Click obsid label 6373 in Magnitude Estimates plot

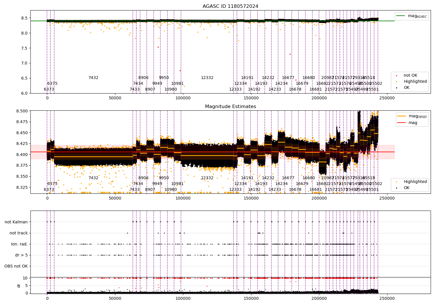(x=49, y=190)
